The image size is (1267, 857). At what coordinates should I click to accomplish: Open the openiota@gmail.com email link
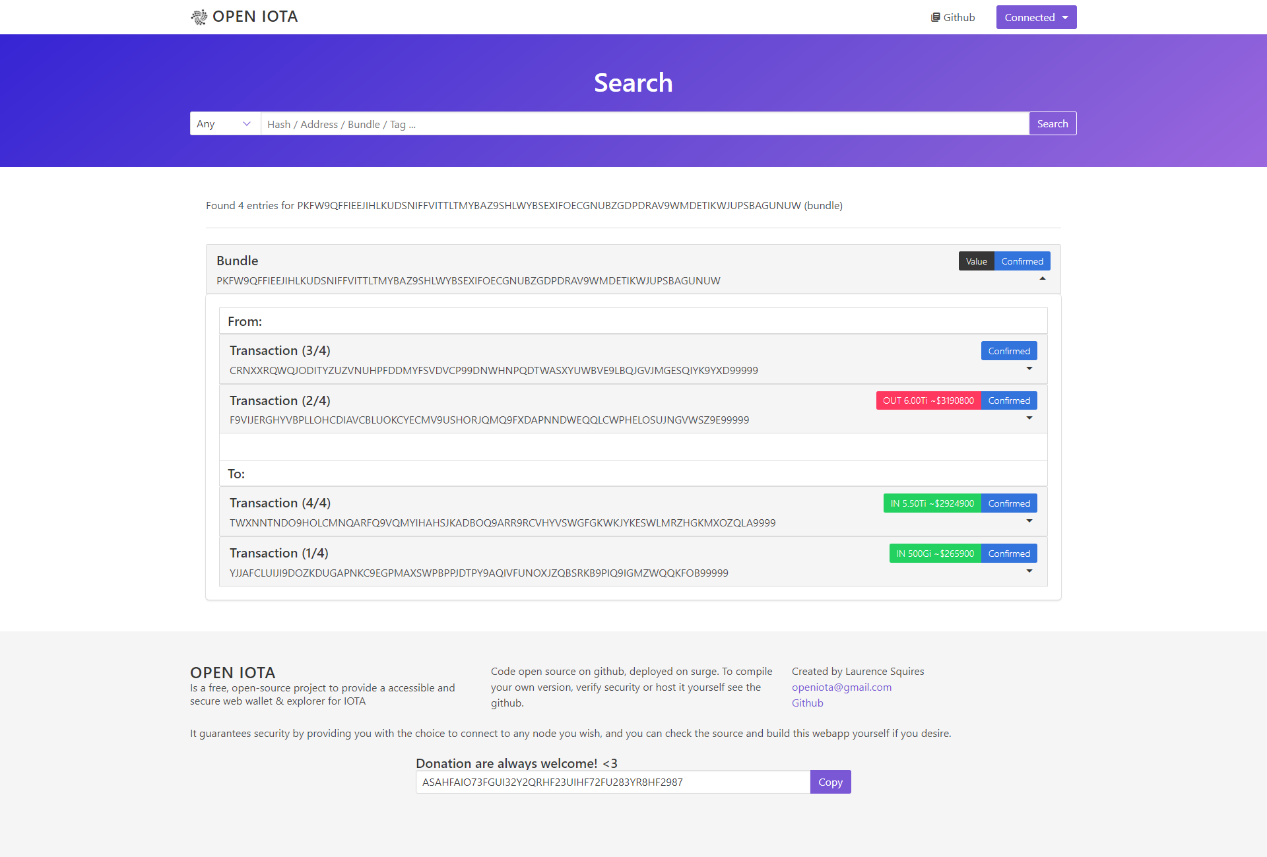click(841, 687)
